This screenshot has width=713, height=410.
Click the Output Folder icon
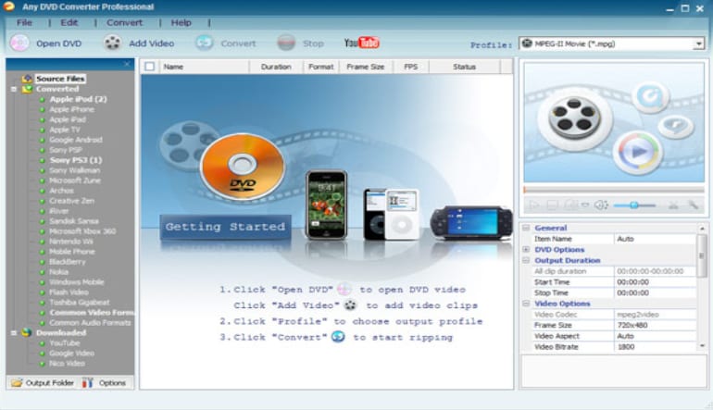point(17,383)
